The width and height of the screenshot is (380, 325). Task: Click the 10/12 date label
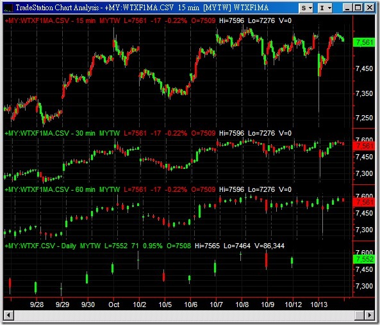[x=293, y=305]
